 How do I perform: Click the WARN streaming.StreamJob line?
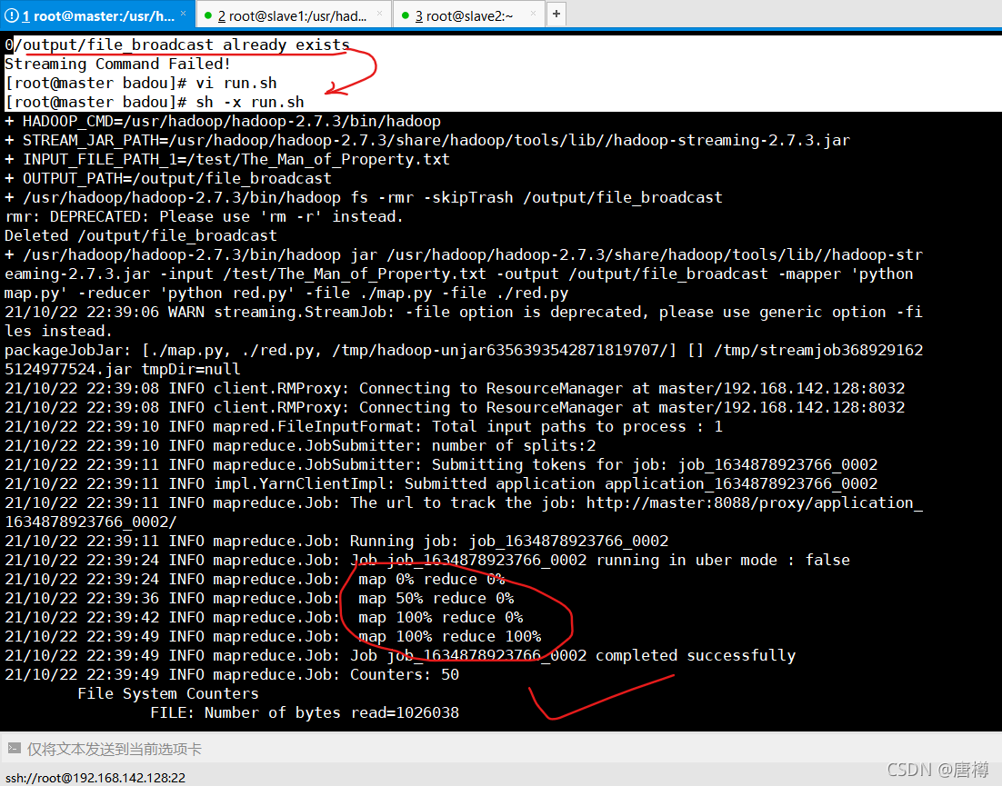pyautogui.click(x=464, y=321)
